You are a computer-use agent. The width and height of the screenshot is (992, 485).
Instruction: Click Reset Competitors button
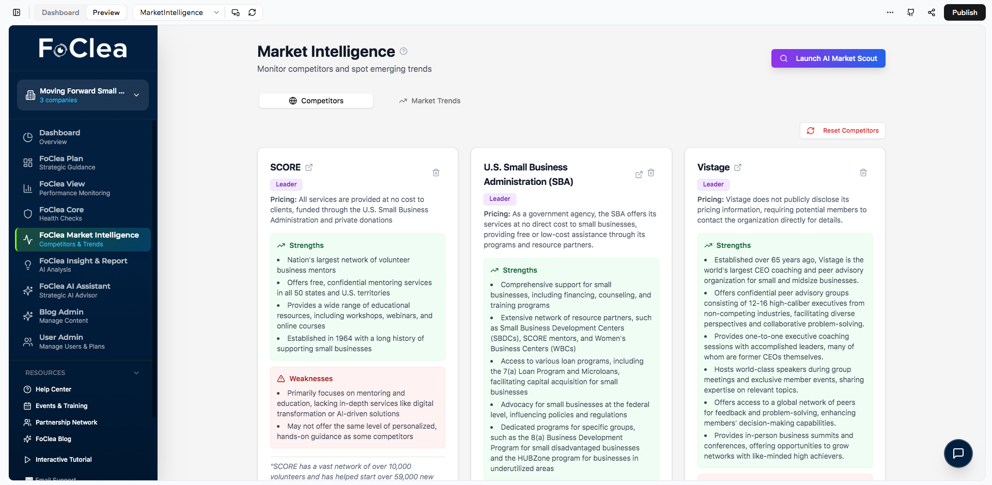842,131
